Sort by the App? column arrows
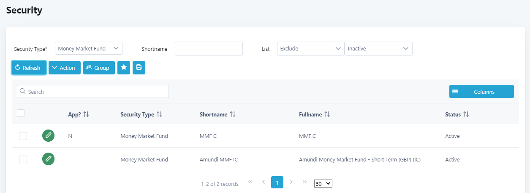 tap(86, 114)
